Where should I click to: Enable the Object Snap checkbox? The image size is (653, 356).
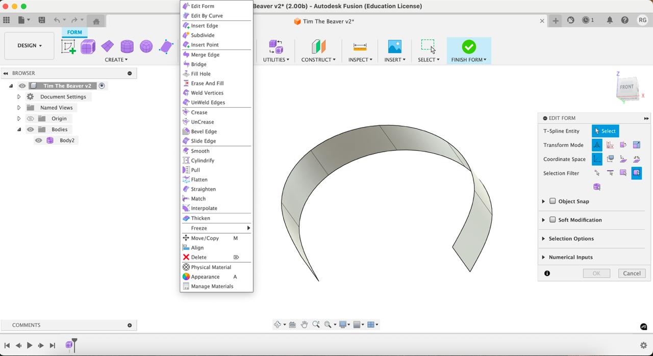click(x=552, y=201)
